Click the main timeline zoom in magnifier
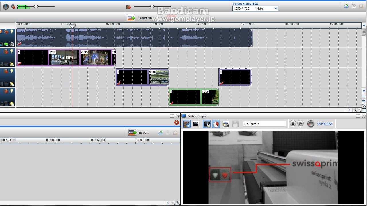Screen dimensions: 367x206 click(359, 110)
